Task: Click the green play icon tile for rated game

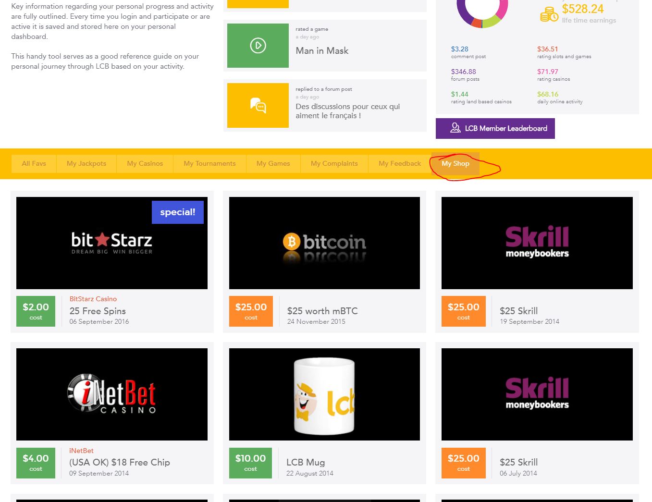Action: click(x=258, y=46)
